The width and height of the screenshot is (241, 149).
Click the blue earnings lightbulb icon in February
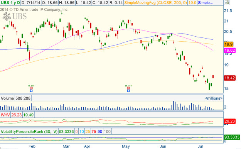pos(31,91)
